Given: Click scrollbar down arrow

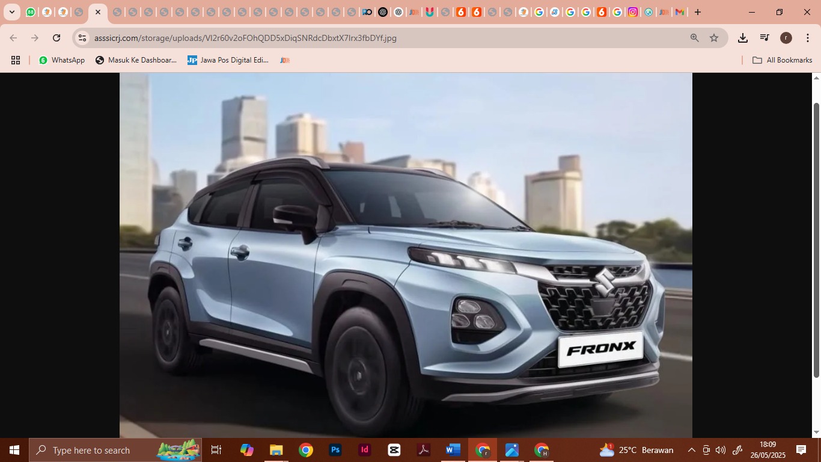Looking at the screenshot, I should pos(816,433).
